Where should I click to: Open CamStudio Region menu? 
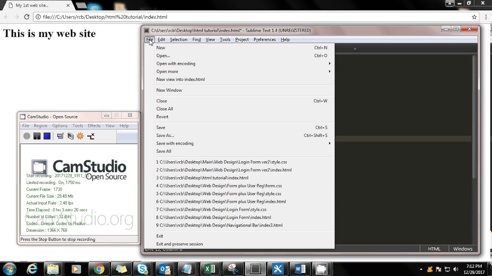(x=40, y=126)
